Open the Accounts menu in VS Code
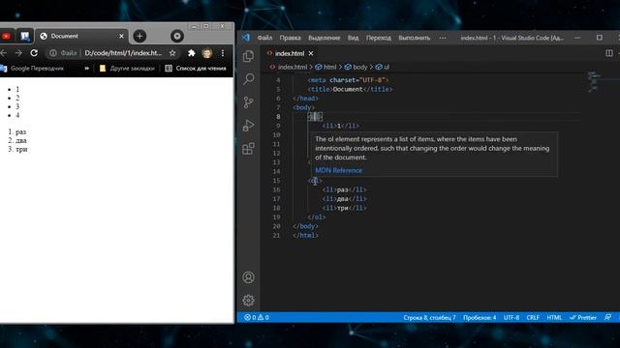Viewport: 620px width, 348px height. pos(248,277)
